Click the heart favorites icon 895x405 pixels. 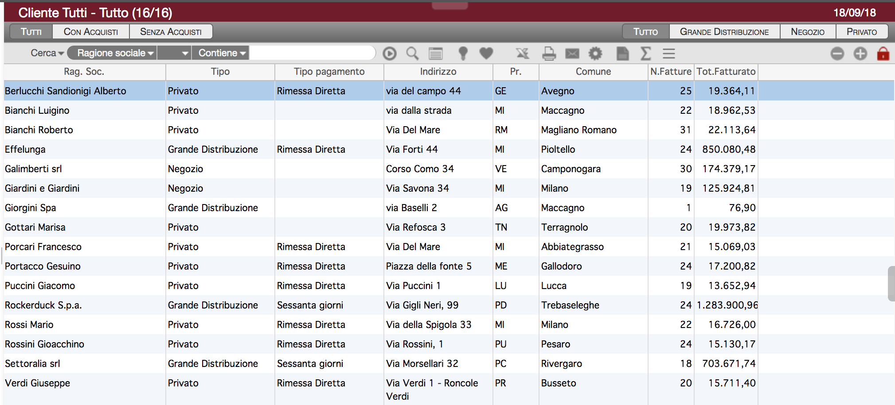[486, 54]
